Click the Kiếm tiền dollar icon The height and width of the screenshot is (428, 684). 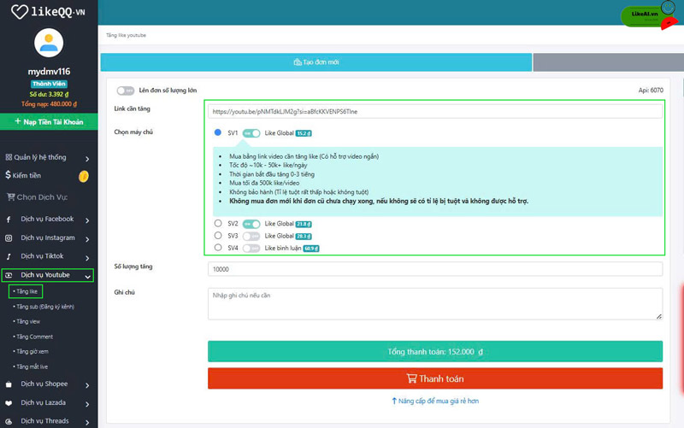(x=8, y=175)
